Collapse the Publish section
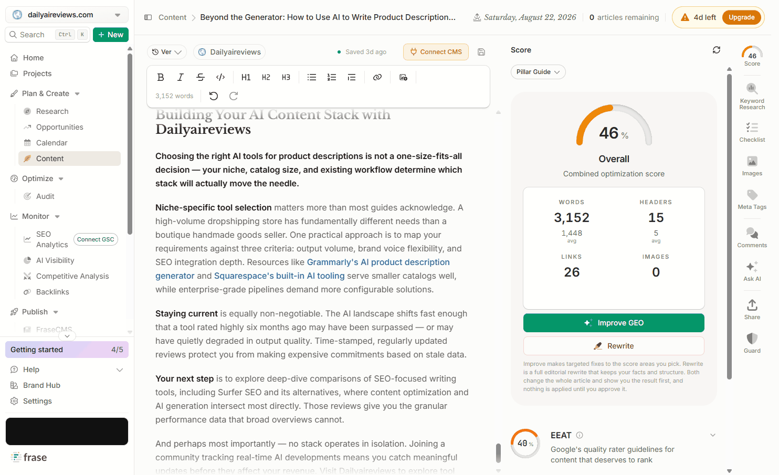Viewport: 779px width, 475px height. click(x=56, y=312)
